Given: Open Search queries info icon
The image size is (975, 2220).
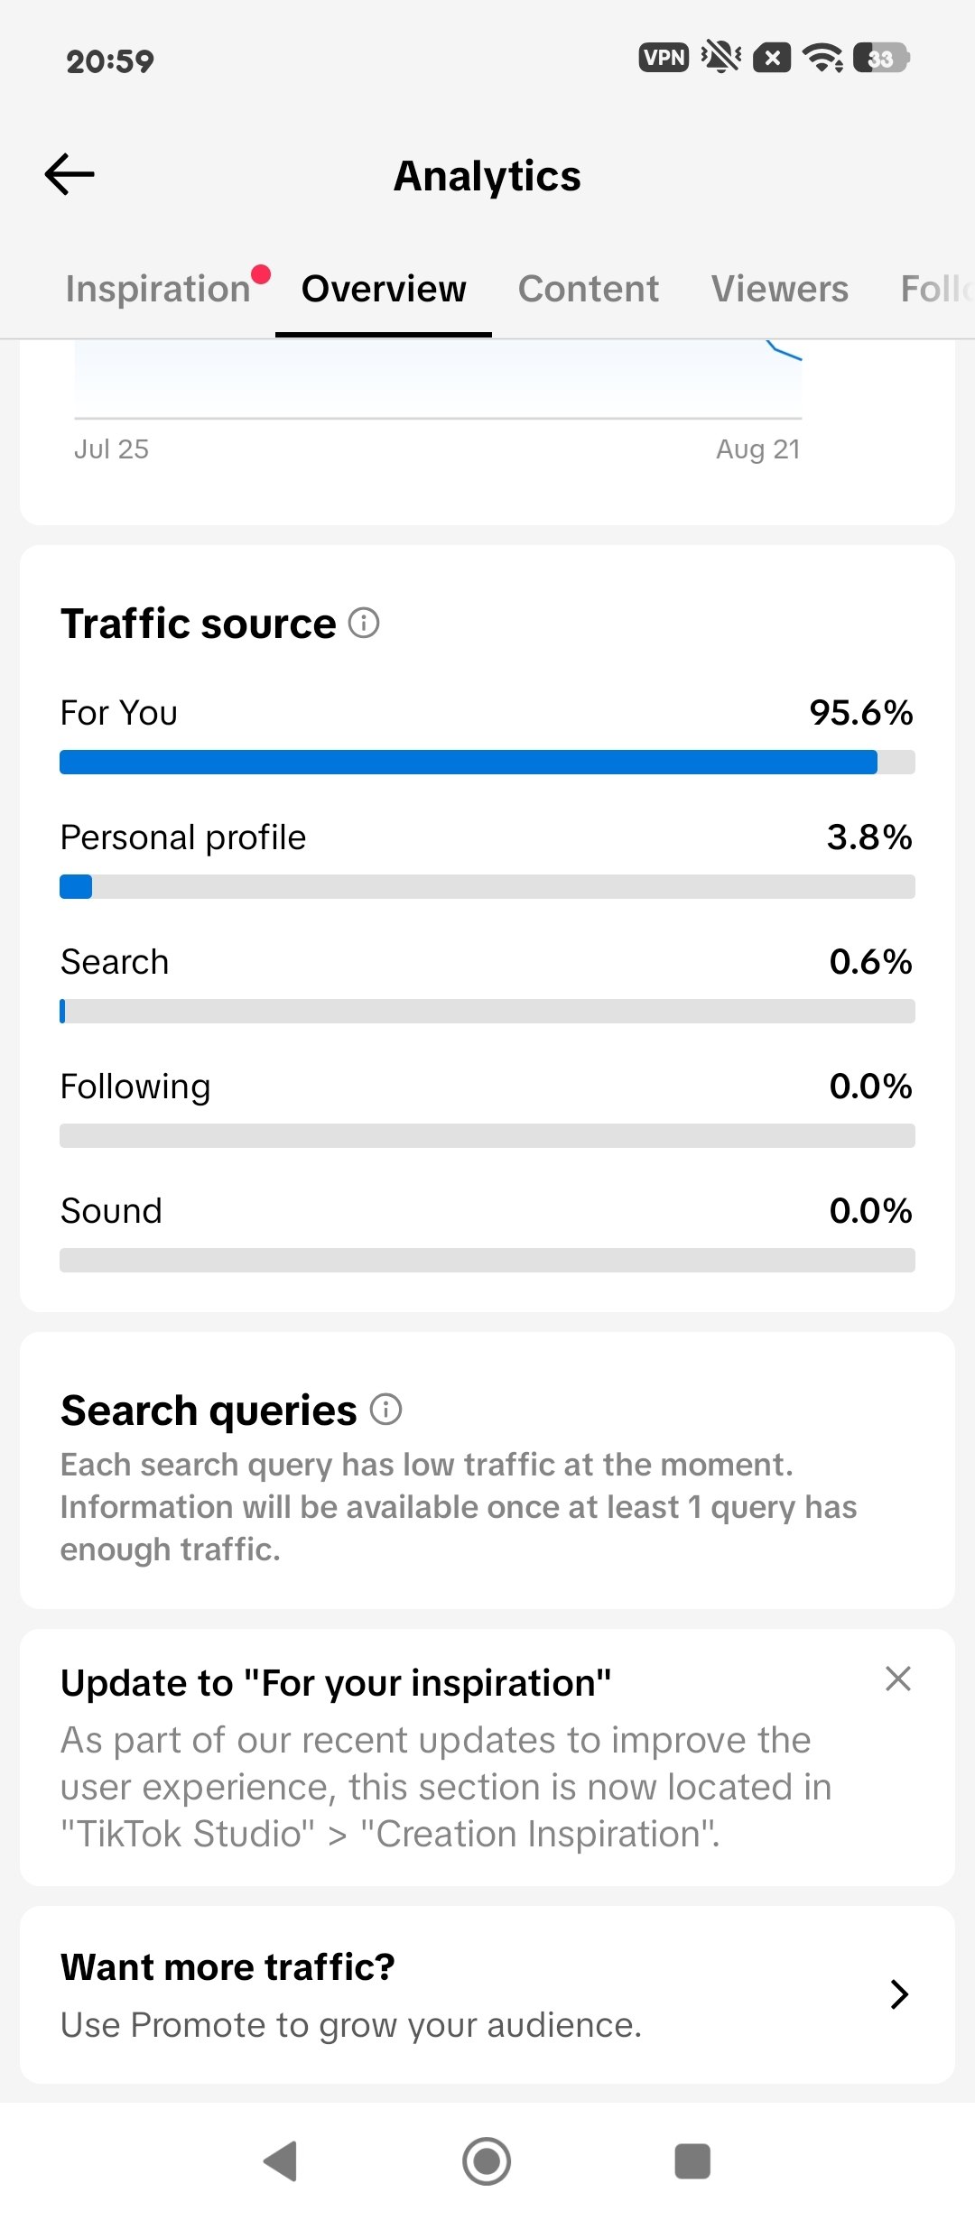Looking at the screenshot, I should pyautogui.click(x=385, y=1409).
